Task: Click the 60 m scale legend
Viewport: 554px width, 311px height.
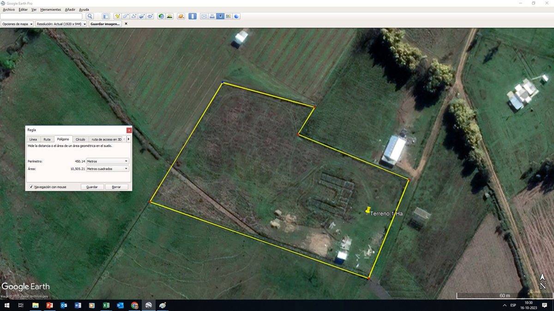Action: click(505, 295)
